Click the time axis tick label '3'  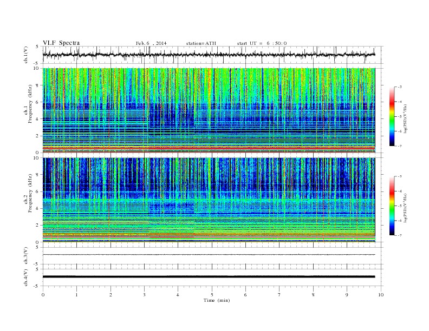coord(144,295)
